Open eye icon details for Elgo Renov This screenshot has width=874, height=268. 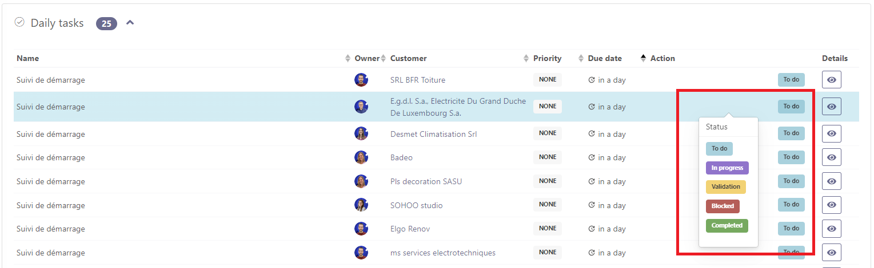(831, 229)
